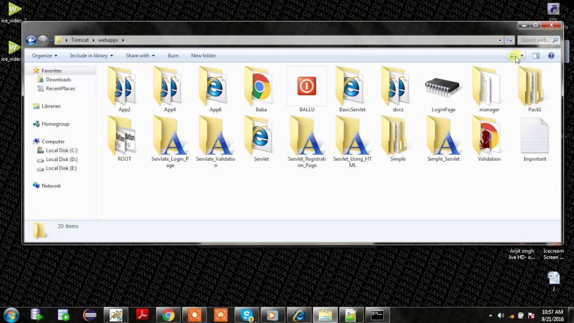Image resolution: width=574 pixels, height=323 pixels.
Task: Expand the Include in library dropdown
Action: click(x=91, y=56)
